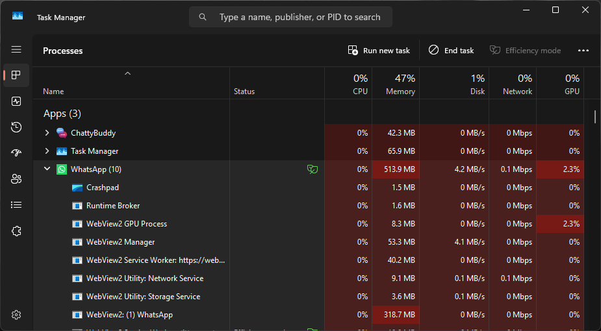The height and width of the screenshot is (331, 601).
Task: Collapse the WhatsApp (10) process group
Action: pos(47,169)
